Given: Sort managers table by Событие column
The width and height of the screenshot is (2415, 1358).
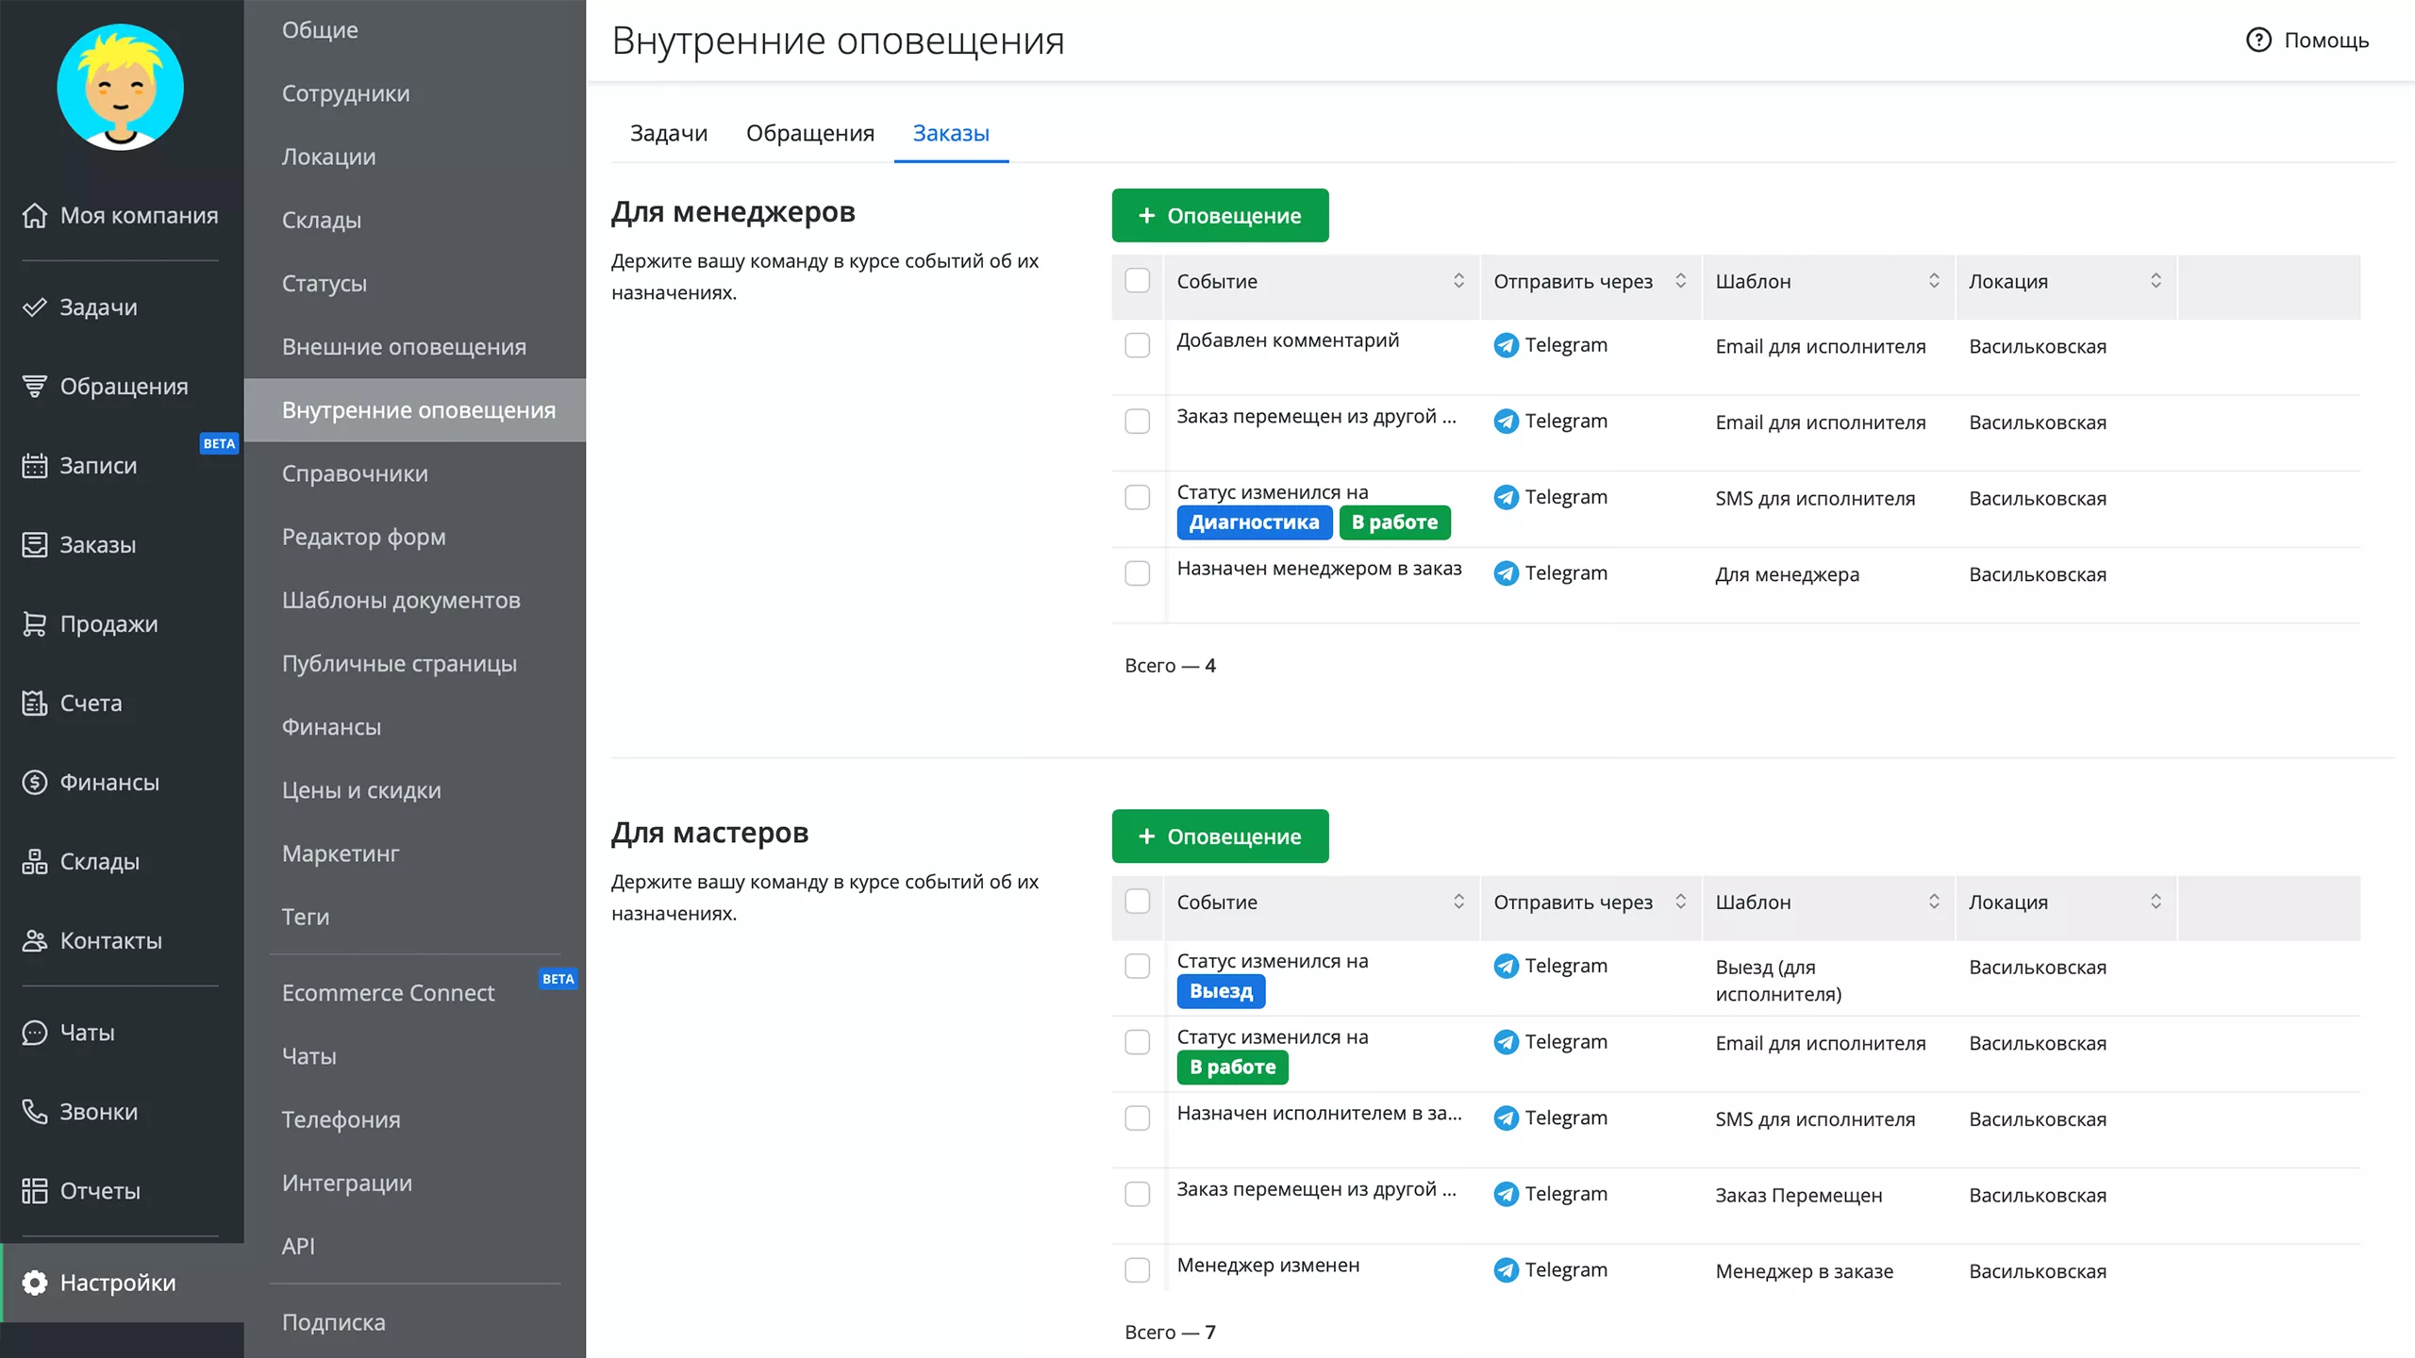Looking at the screenshot, I should point(1458,281).
